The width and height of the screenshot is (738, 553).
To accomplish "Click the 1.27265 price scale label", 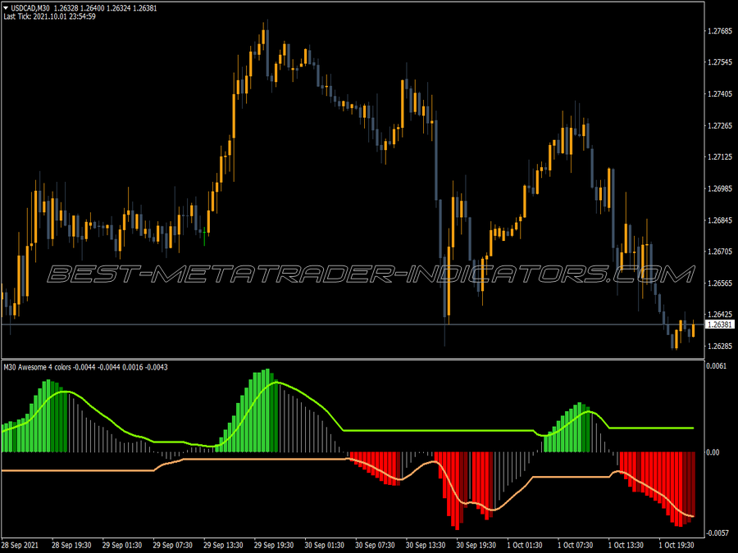I will [720, 125].
